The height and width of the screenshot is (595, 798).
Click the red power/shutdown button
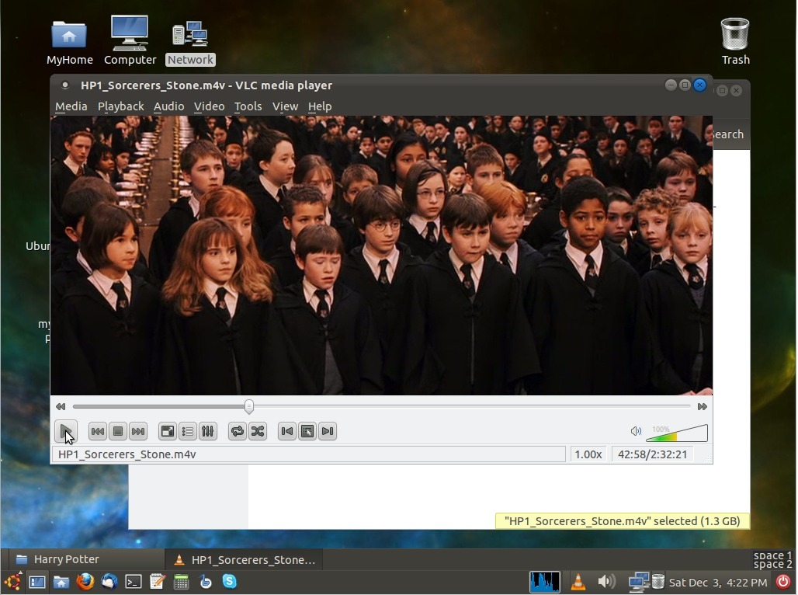coord(784,582)
